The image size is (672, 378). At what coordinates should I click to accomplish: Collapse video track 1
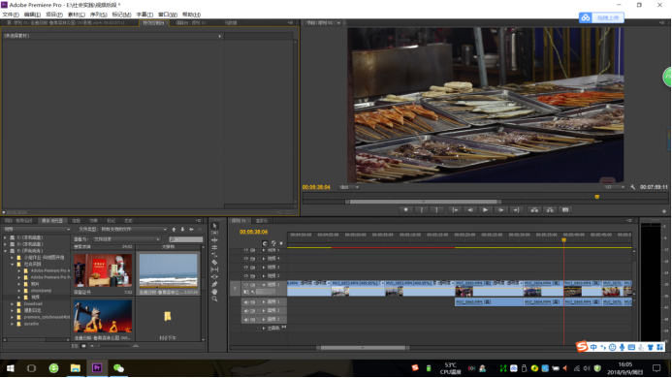coord(264,285)
